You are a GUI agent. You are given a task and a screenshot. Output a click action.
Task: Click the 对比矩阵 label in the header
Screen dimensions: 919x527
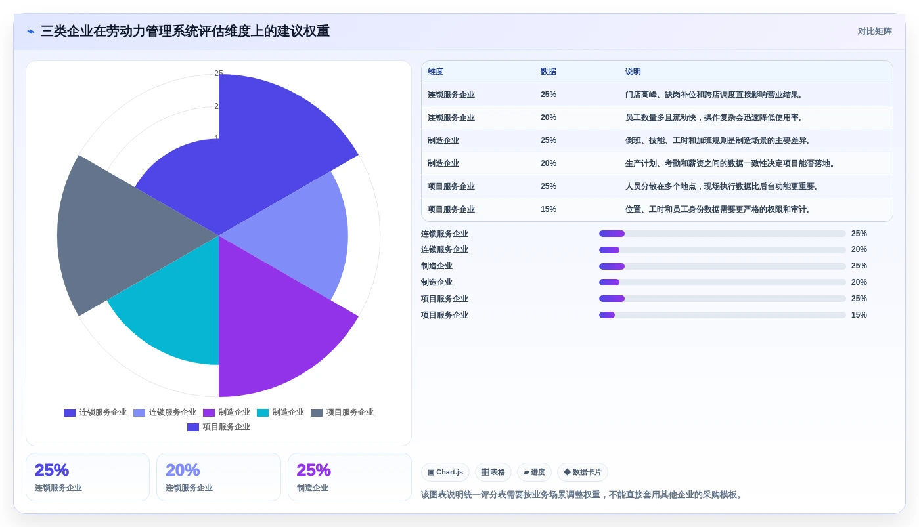pyautogui.click(x=874, y=32)
